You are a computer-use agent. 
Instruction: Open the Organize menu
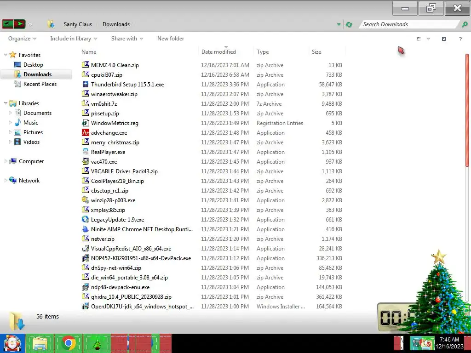pyautogui.click(x=22, y=39)
